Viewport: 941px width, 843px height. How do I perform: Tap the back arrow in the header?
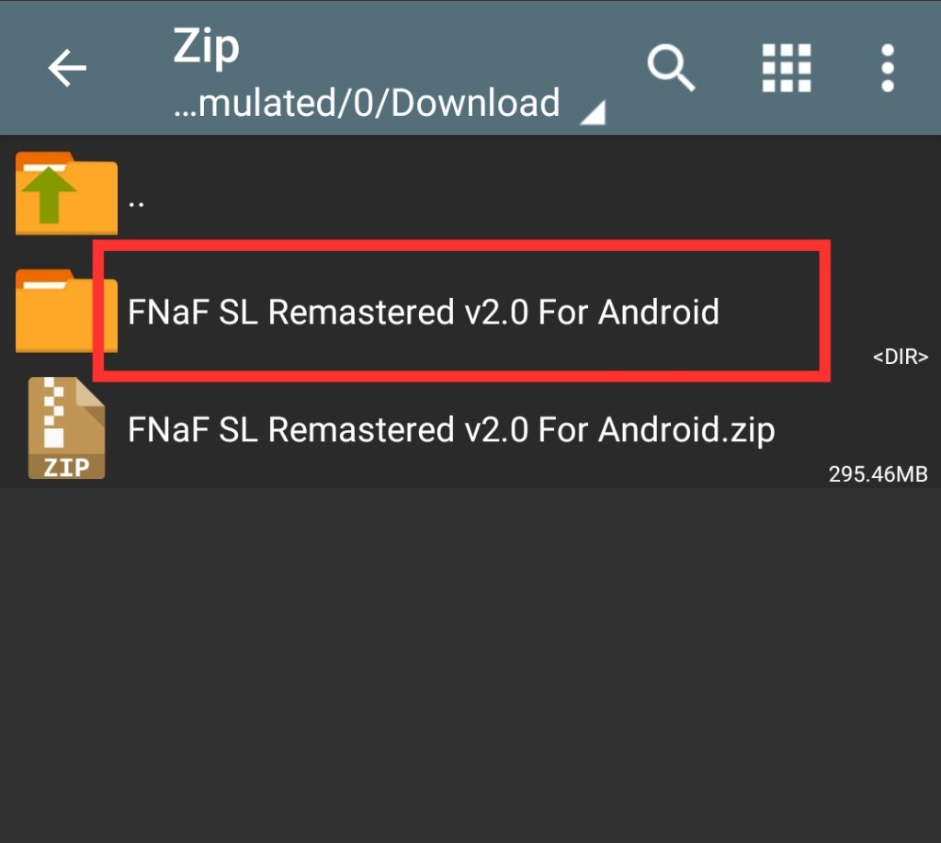pyautogui.click(x=67, y=68)
